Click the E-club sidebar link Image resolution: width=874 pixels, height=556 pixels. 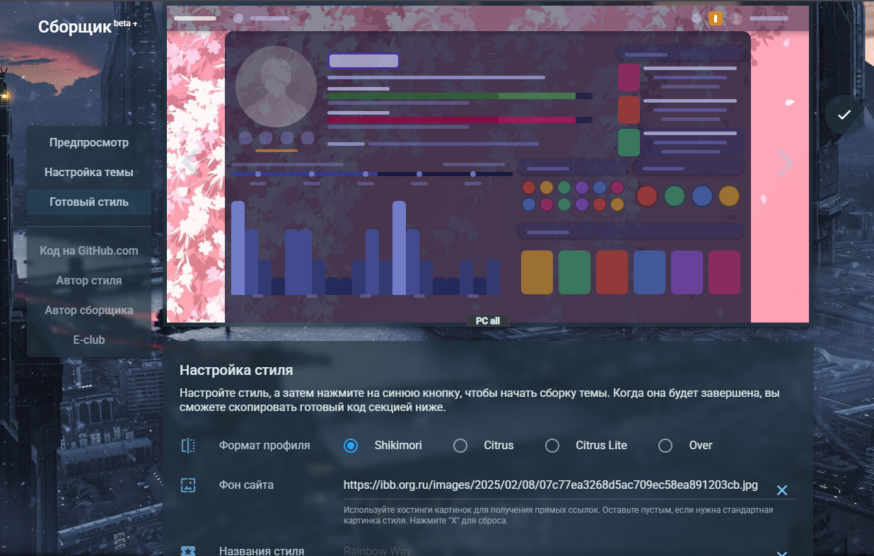coord(89,340)
